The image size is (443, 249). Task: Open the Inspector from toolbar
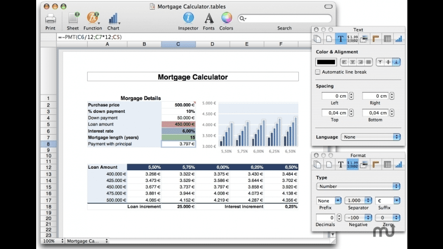click(188, 18)
